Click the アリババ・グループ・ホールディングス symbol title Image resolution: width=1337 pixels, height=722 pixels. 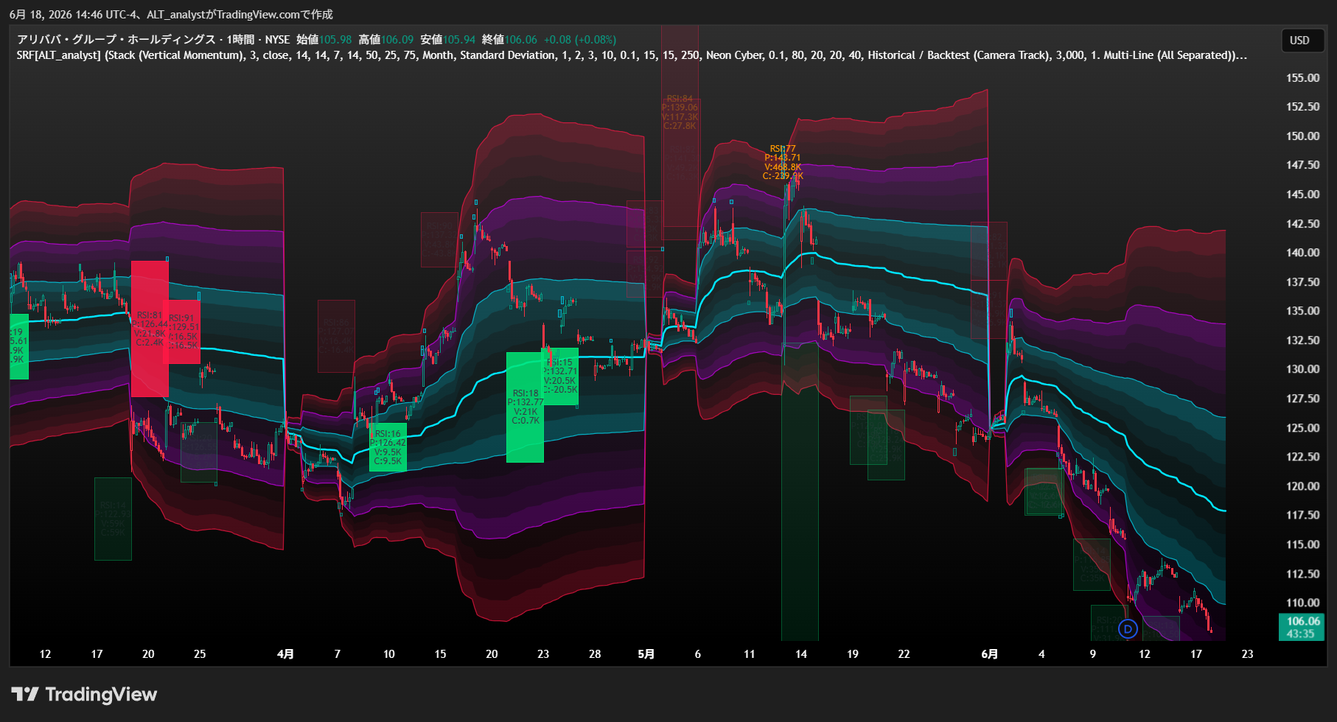[116, 40]
